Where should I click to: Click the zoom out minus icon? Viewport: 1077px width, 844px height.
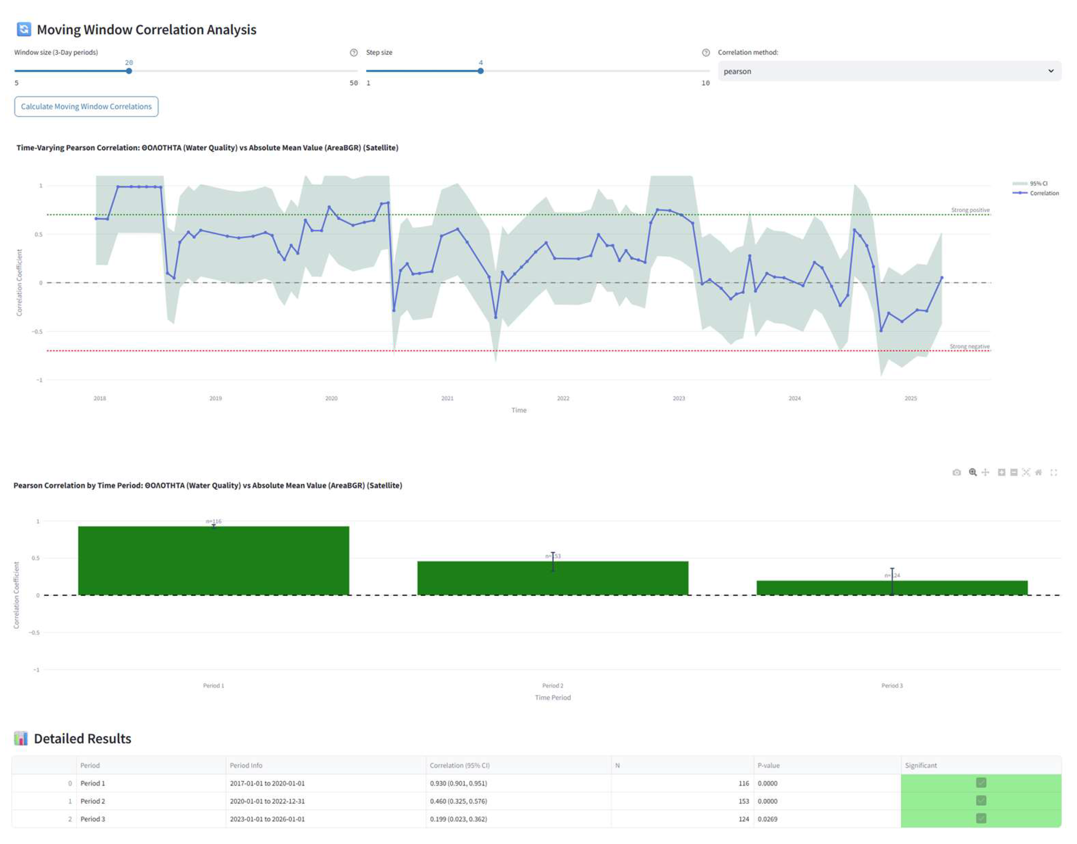1014,472
